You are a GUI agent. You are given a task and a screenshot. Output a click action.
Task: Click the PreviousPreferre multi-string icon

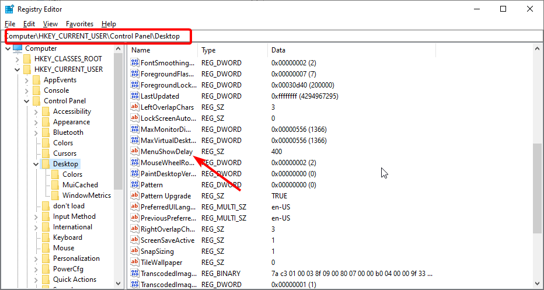(x=135, y=218)
